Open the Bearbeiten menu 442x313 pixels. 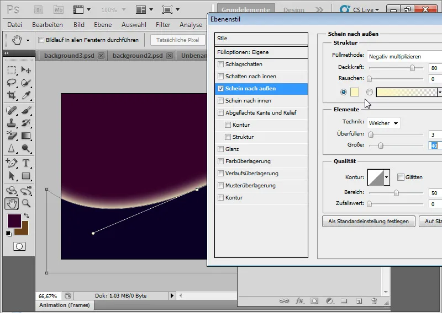click(x=48, y=25)
